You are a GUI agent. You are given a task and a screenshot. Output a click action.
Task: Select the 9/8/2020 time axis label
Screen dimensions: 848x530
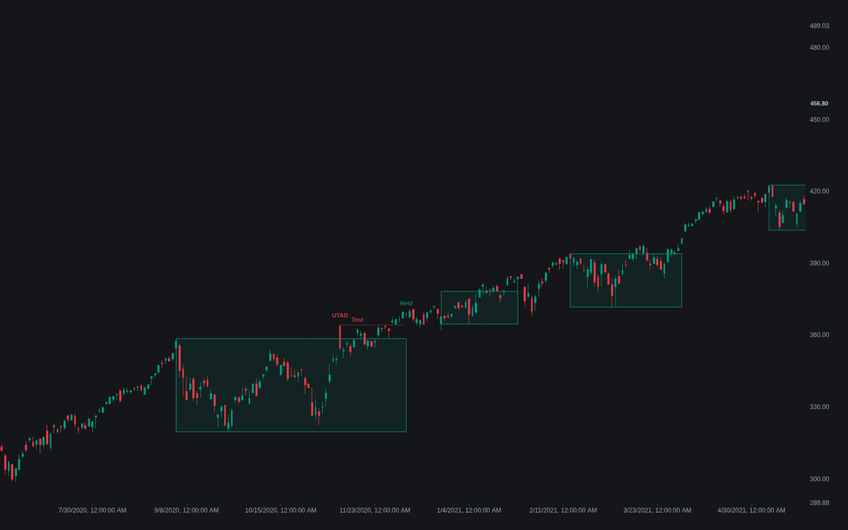coord(187,510)
